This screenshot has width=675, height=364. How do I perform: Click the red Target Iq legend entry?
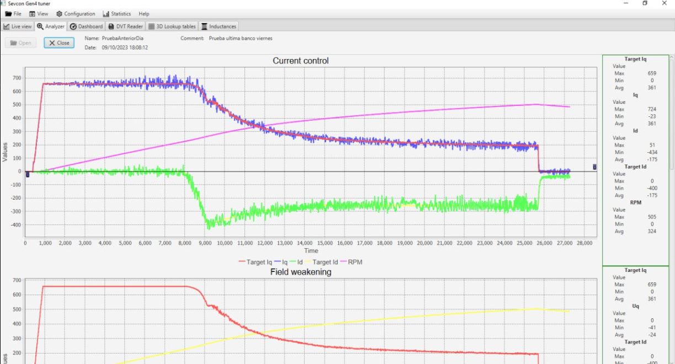tap(256, 261)
